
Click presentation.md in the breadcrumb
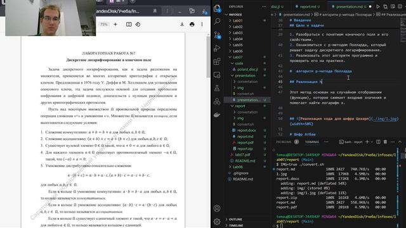tap(296, 15)
